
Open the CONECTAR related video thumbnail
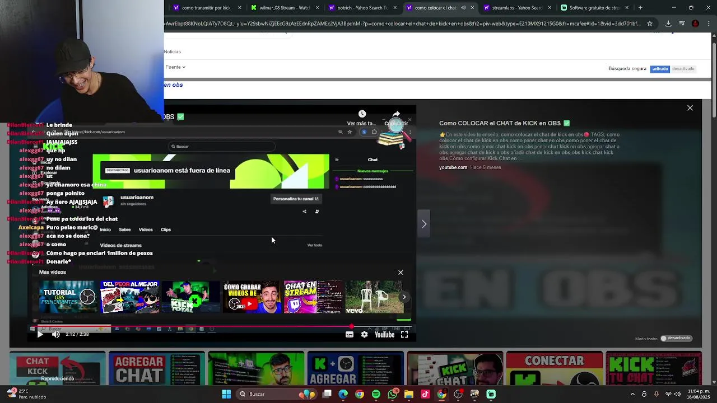coord(554,369)
